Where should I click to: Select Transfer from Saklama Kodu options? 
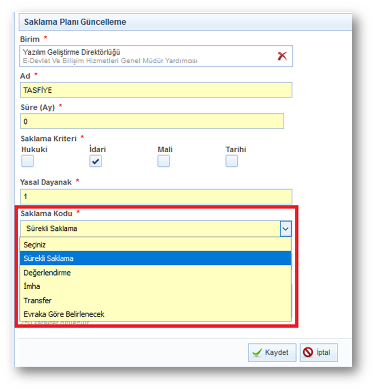click(156, 300)
